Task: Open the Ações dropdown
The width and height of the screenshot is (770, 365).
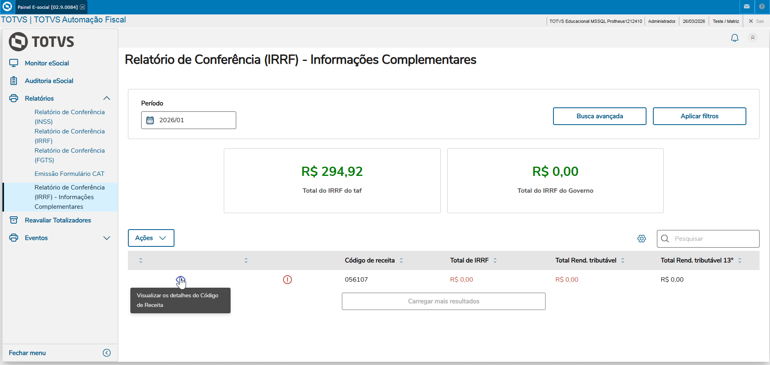Action: point(151,238)
